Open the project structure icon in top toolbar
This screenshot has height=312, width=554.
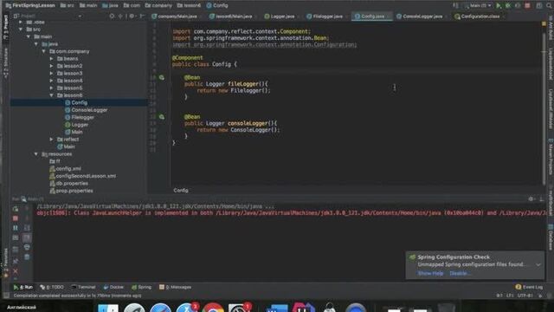[x=539, y=6]
